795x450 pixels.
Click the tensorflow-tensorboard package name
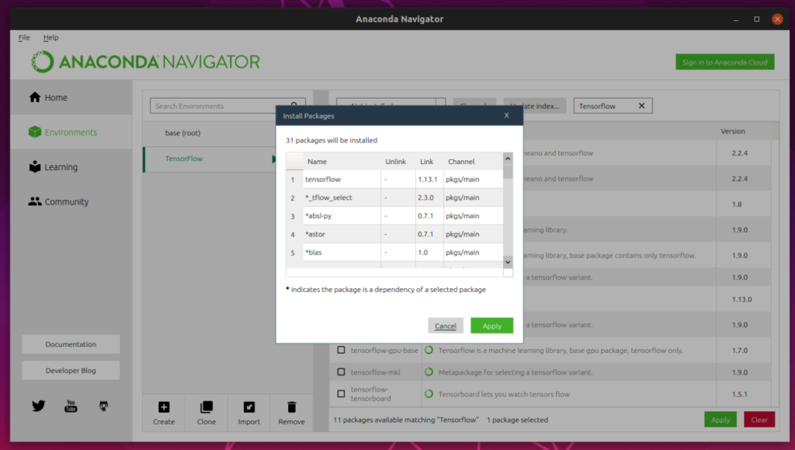point(370,394)
